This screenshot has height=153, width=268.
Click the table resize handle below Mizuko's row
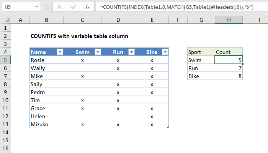pos(168,127)
